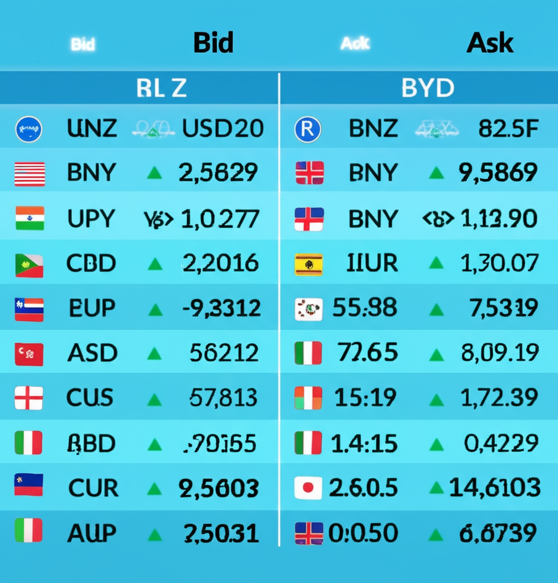Click the EUP currency code
558x583 pixels.
[92, 309]
